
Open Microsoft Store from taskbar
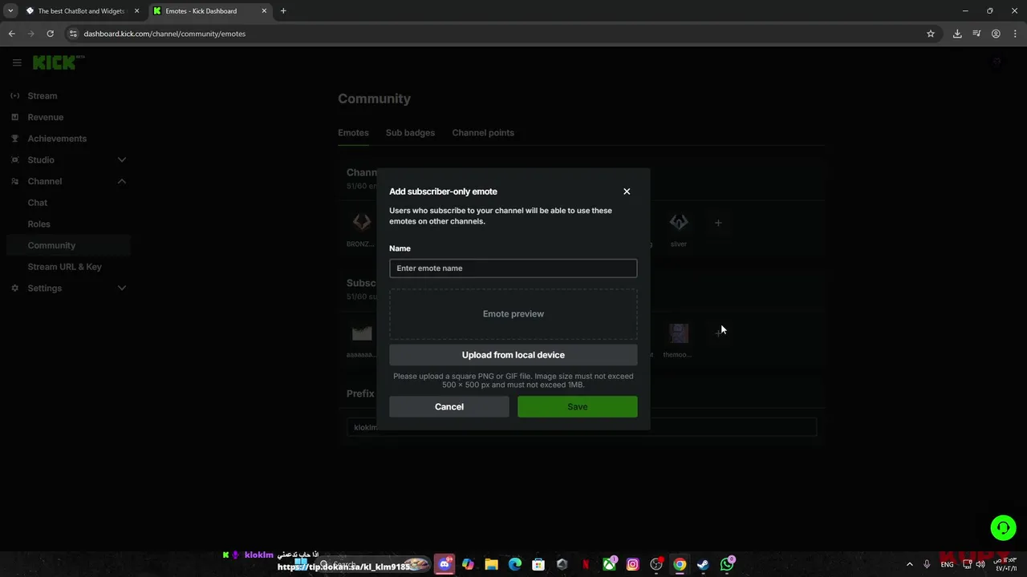coord(538,564)
